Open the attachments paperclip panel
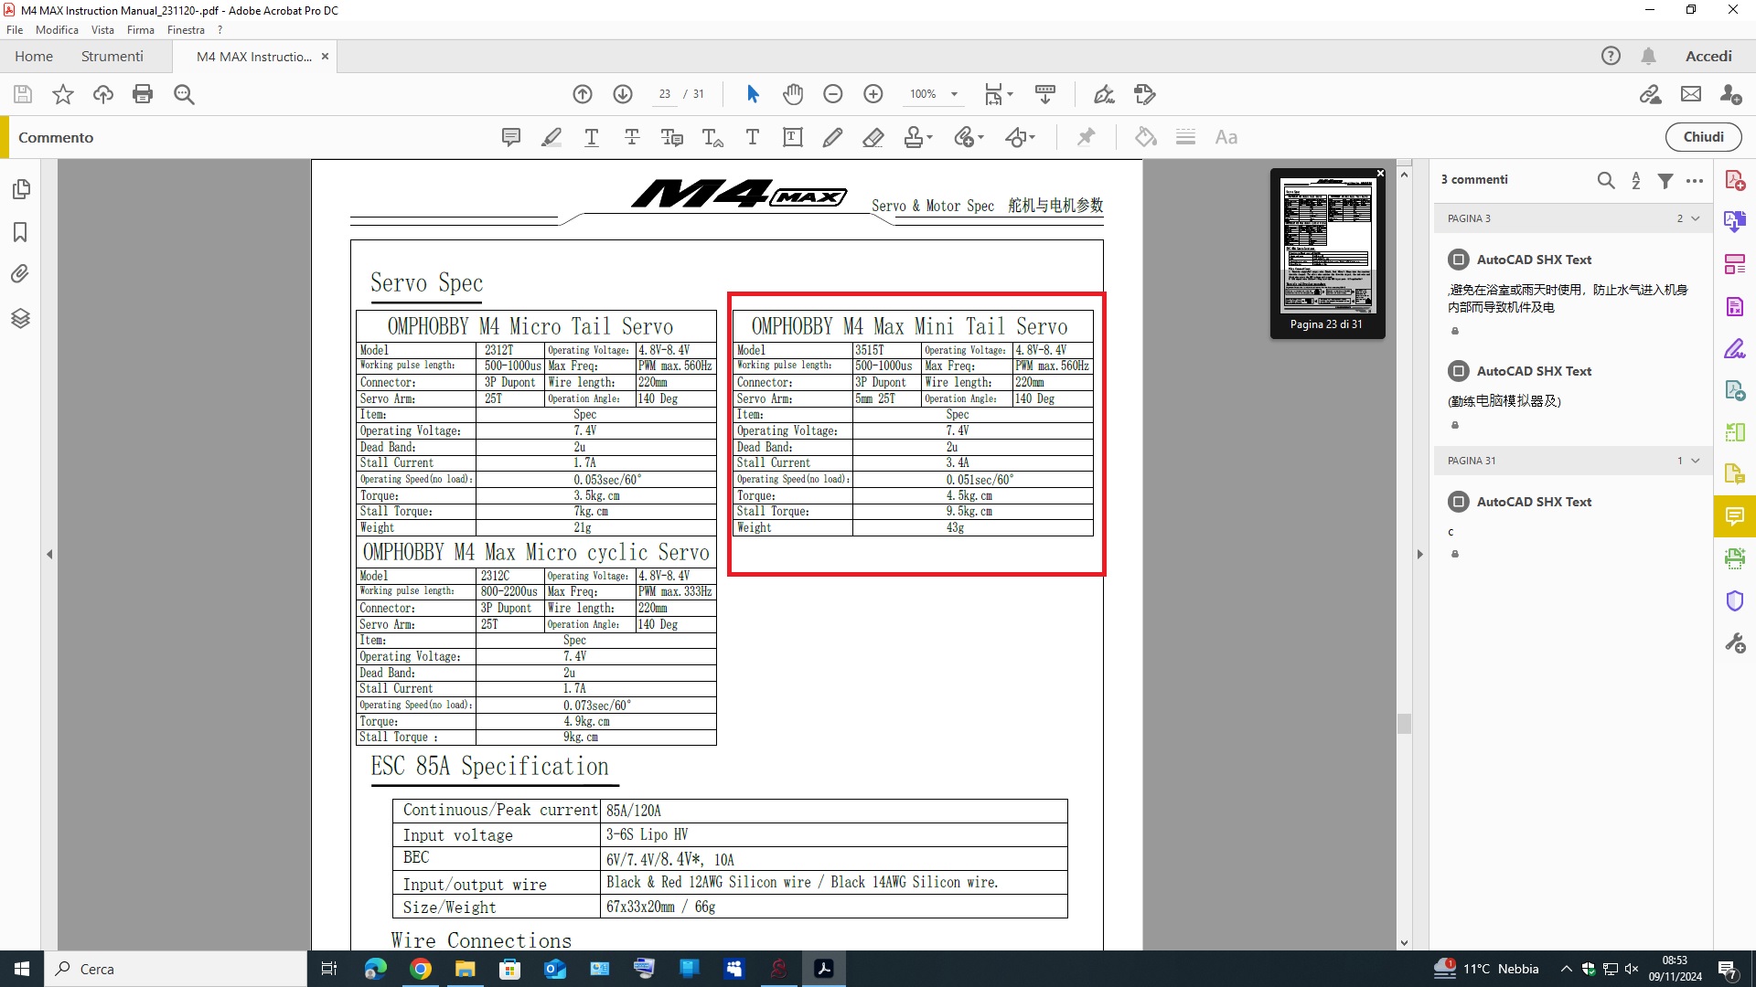This screenshot has width=1756, height=987. point(20,273)
